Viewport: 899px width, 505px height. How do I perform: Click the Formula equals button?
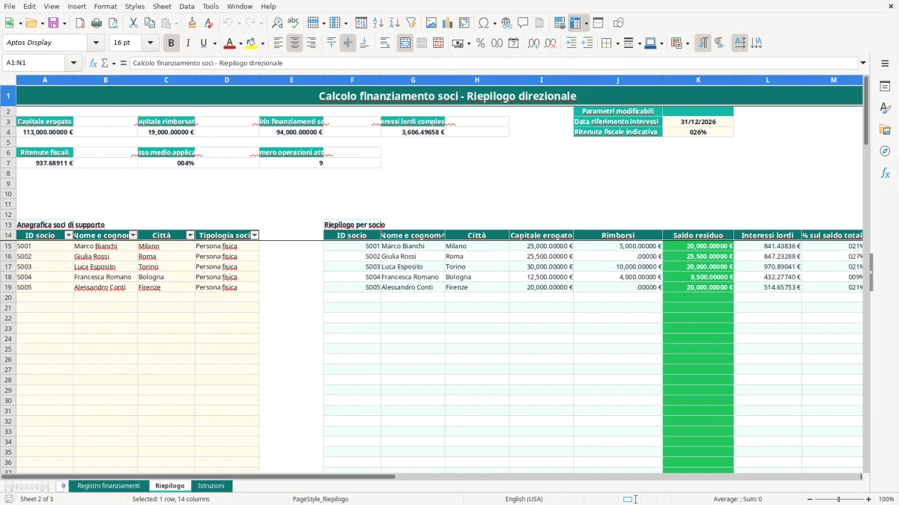tap(124, 63)
